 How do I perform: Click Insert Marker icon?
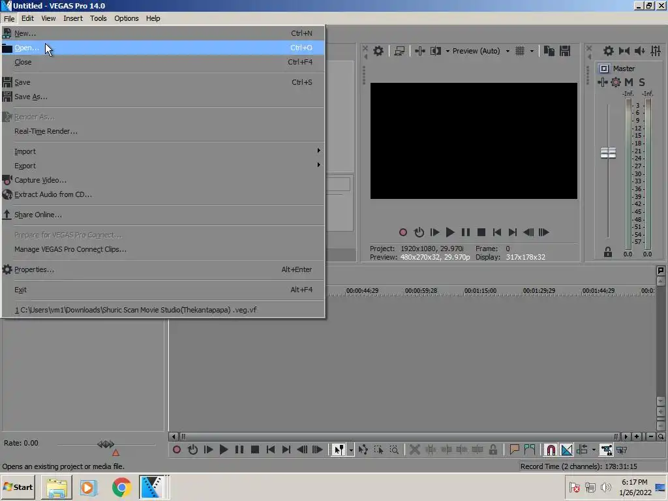[514, 449]
